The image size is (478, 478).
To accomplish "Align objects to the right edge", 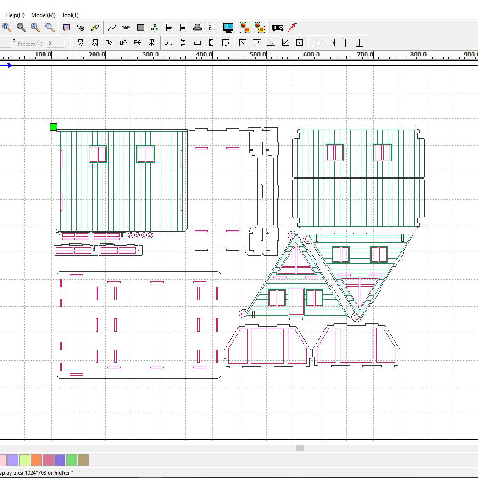I will (331, 43).
